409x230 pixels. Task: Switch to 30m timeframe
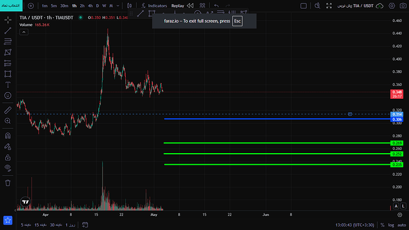coord(64,6)
